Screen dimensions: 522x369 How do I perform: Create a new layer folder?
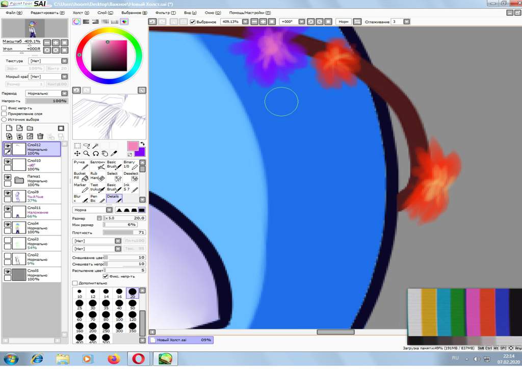(30, 128)
